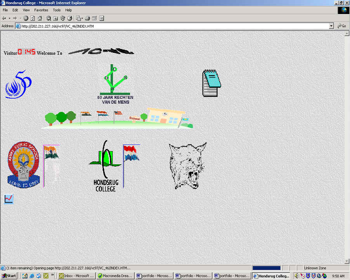The width and height of the screenshot is (350, 280).
Task: Click the snarling wildcat drawing
Action: (187, 166)
